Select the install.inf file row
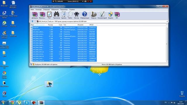The width and height of the screenshot is (187, 105). pos(64,27)
